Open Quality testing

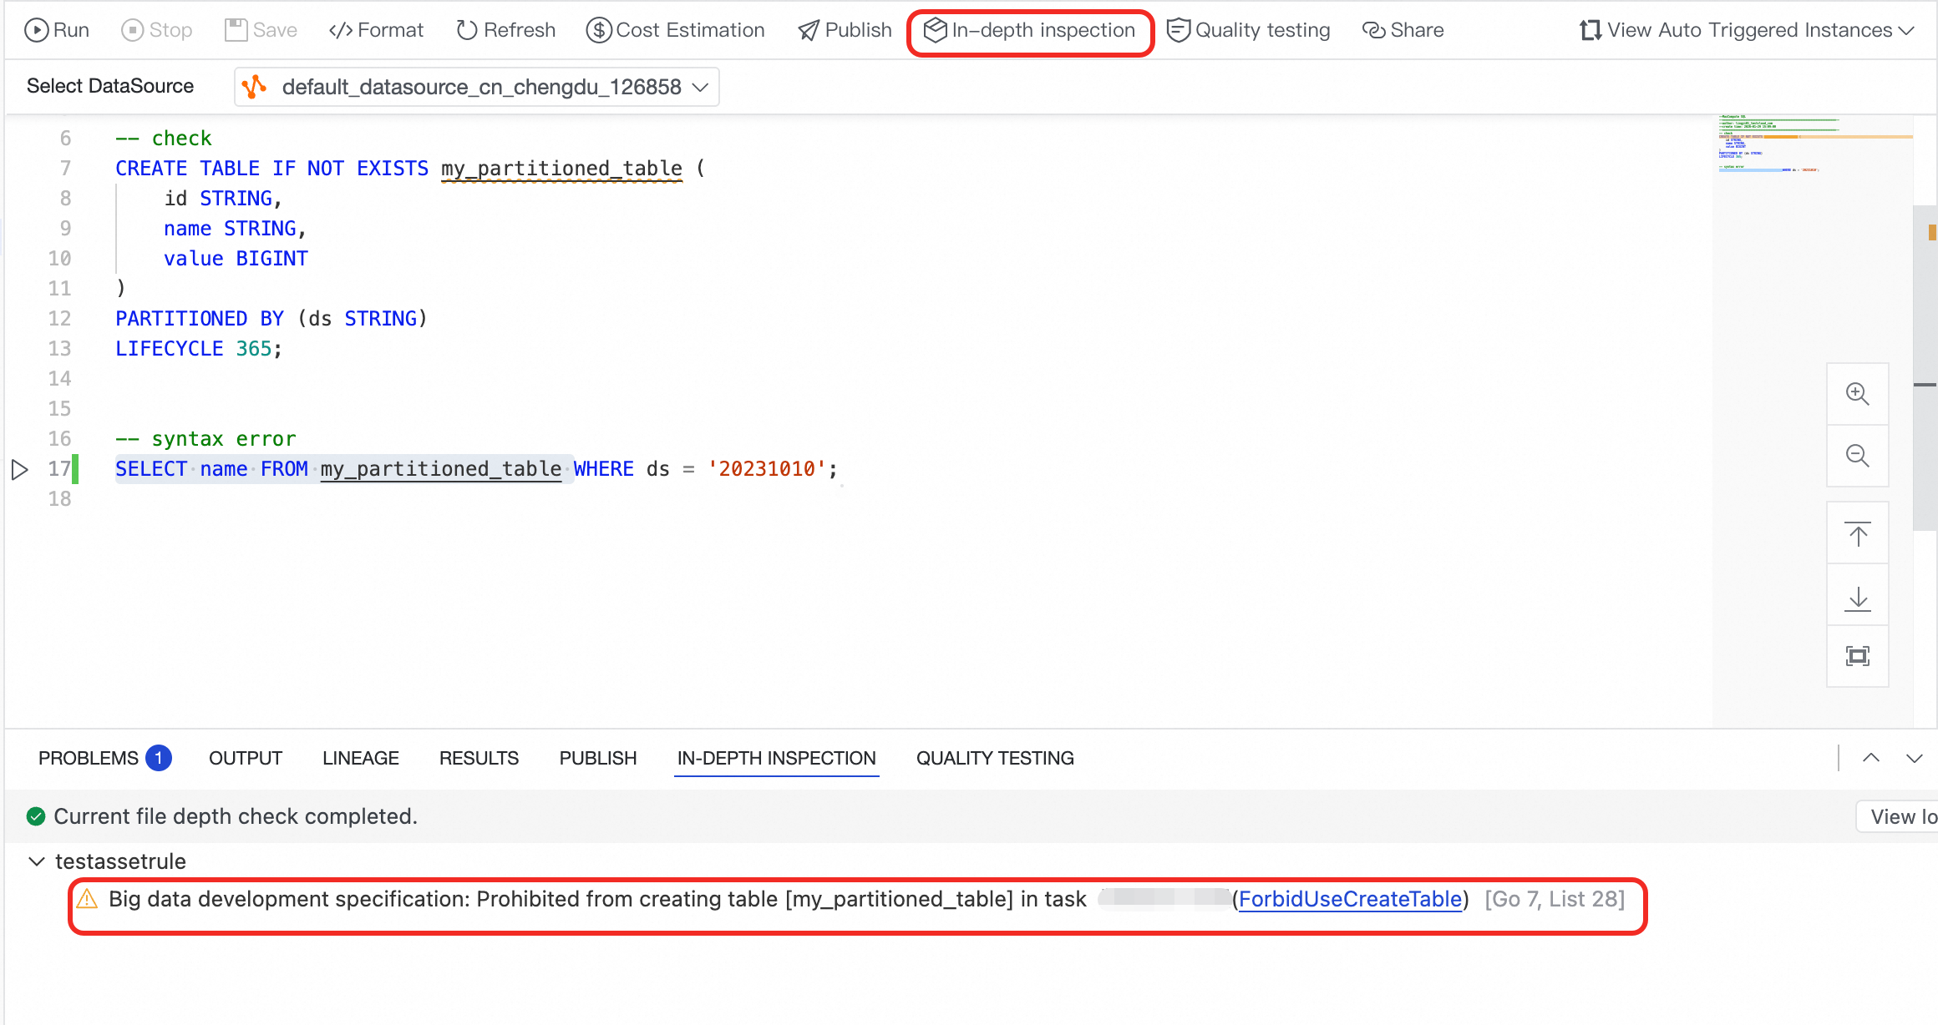tap(1249, 31)
